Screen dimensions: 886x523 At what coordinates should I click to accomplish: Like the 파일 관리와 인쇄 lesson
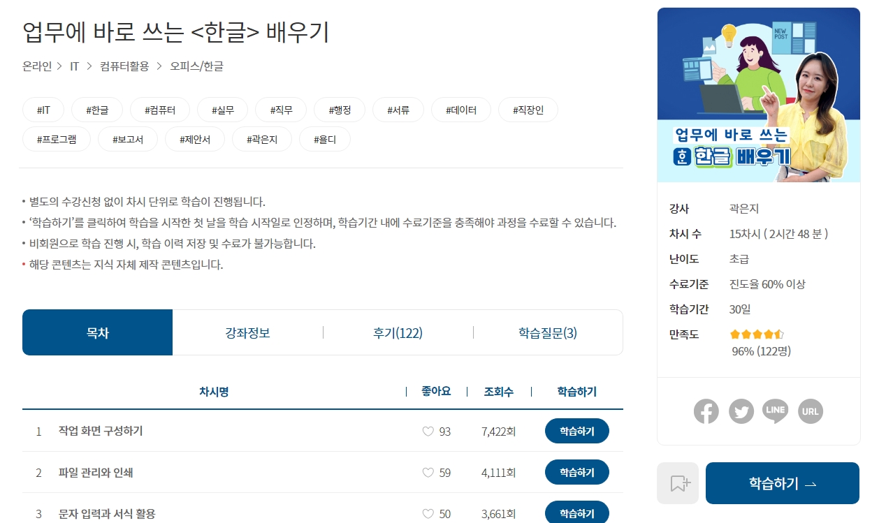click(x=428, y=473)
